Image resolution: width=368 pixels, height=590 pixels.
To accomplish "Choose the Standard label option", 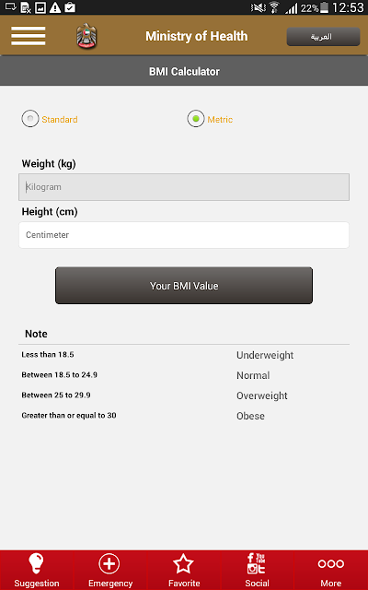I will tap(59, 119).
